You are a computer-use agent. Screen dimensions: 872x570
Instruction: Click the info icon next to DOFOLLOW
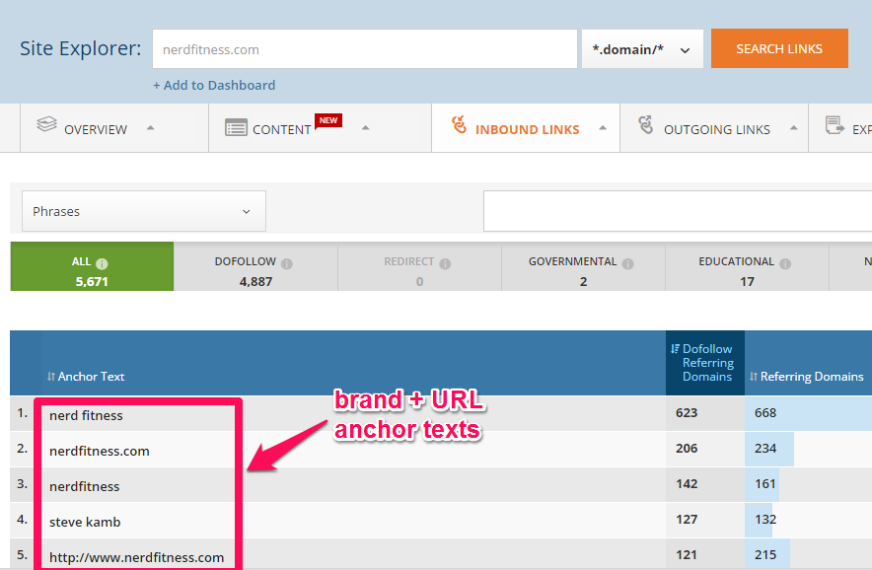pyautogui.click(x=286, y=263)
